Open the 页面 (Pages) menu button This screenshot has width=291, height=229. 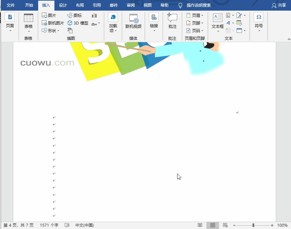point(10,22)
